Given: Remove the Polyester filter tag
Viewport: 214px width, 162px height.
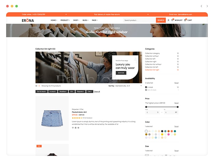Looking at the screenshot, I should pos(80,92).
